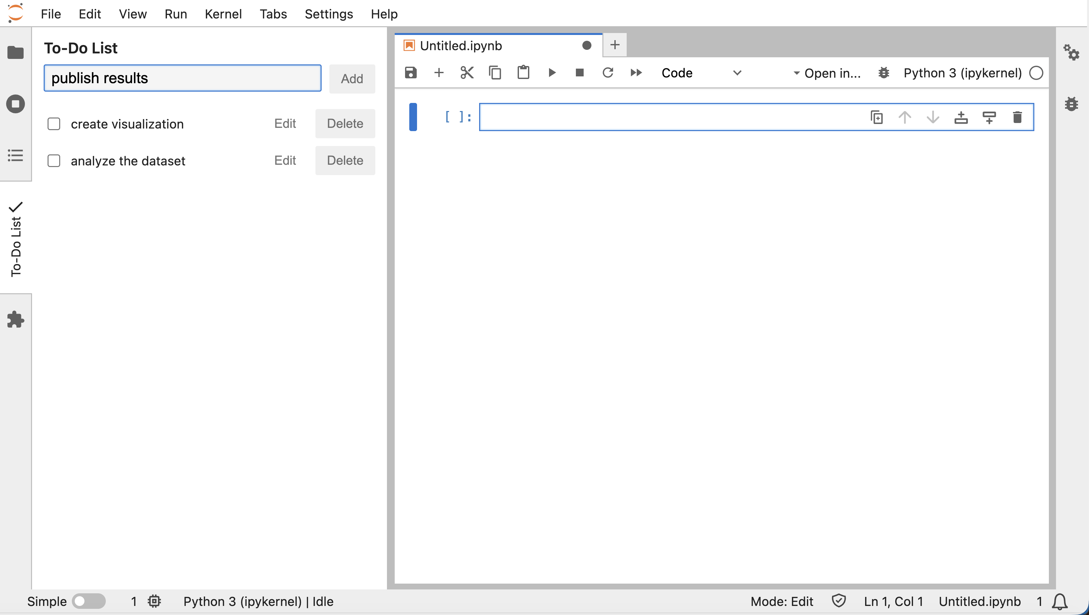This screenshot has width=1089, height=615.
Task: Enable Simple mode toggle
Action: (89, 601)
